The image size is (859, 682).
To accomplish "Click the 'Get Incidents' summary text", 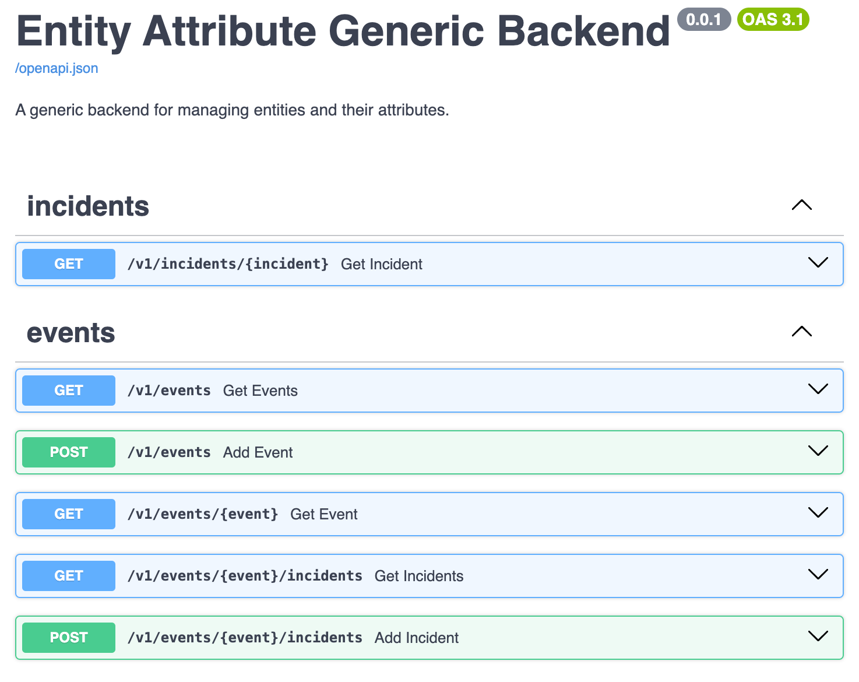I will pos(419,576).
